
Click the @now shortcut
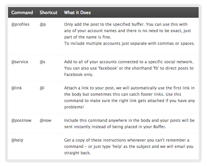45,120
